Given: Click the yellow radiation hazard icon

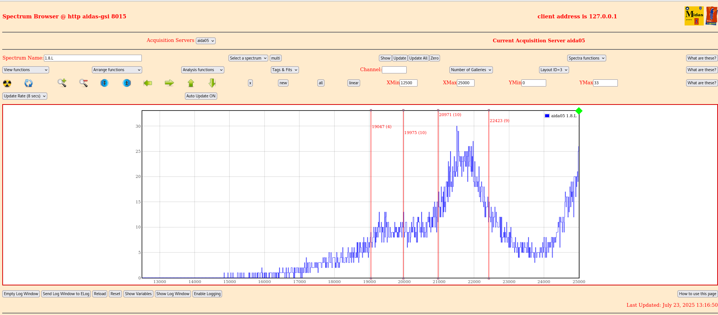Looking at the screenshot, I should [7, 83].
